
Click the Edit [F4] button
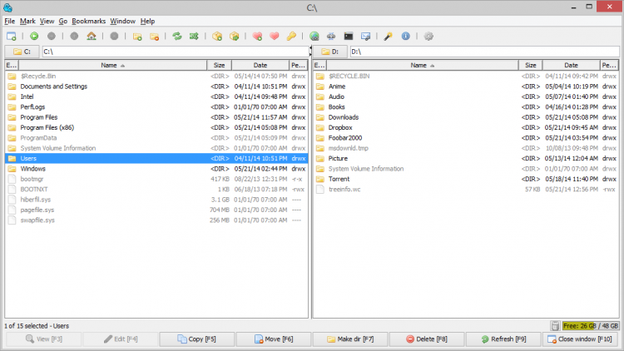click(121, 339)
